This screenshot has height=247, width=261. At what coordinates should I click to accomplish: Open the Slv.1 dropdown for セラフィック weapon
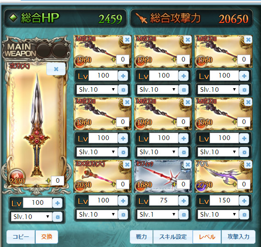point(158,214)
